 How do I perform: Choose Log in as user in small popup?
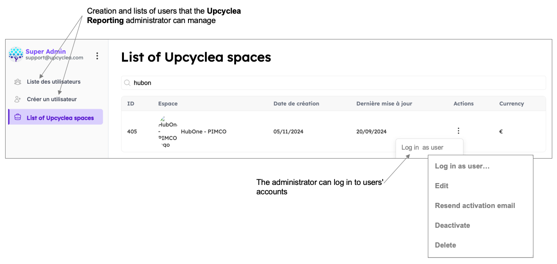pos(422,147)
